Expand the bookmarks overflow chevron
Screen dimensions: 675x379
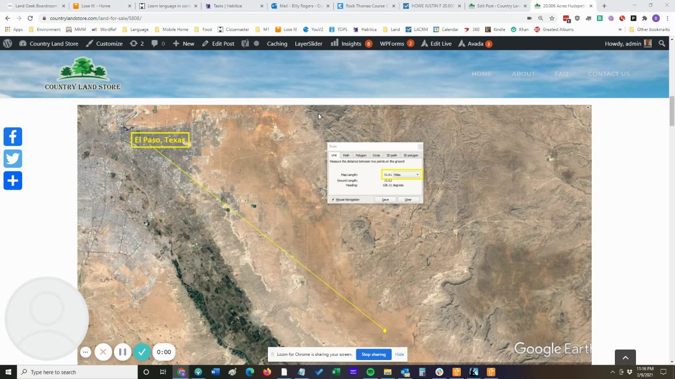pos(620,29)
